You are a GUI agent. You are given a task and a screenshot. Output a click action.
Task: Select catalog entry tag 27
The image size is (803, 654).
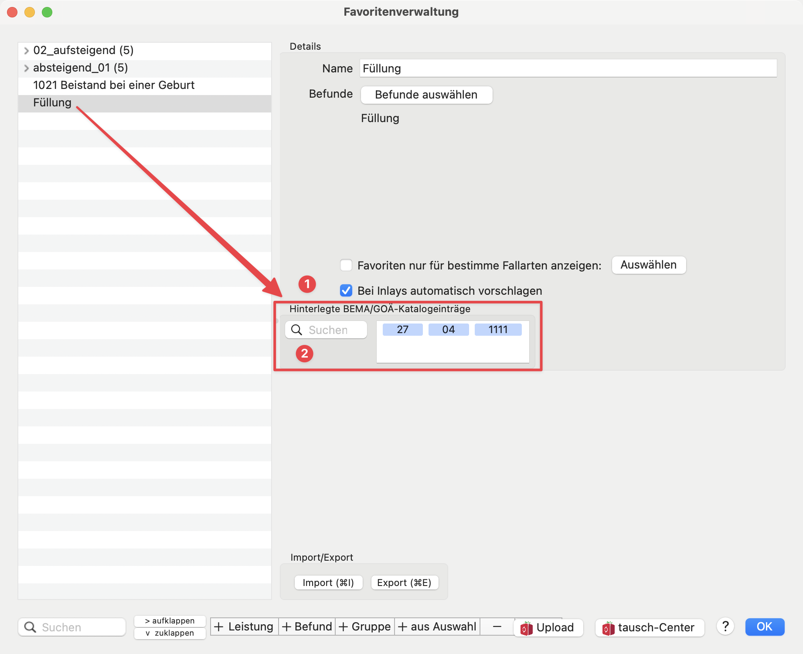(403, 330)
